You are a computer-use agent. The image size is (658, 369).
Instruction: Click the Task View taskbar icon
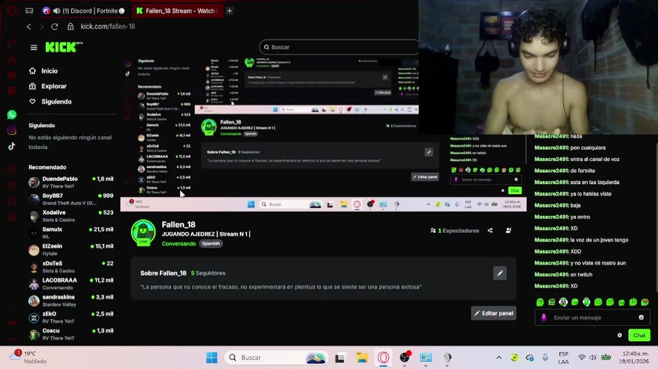(340, 358)
